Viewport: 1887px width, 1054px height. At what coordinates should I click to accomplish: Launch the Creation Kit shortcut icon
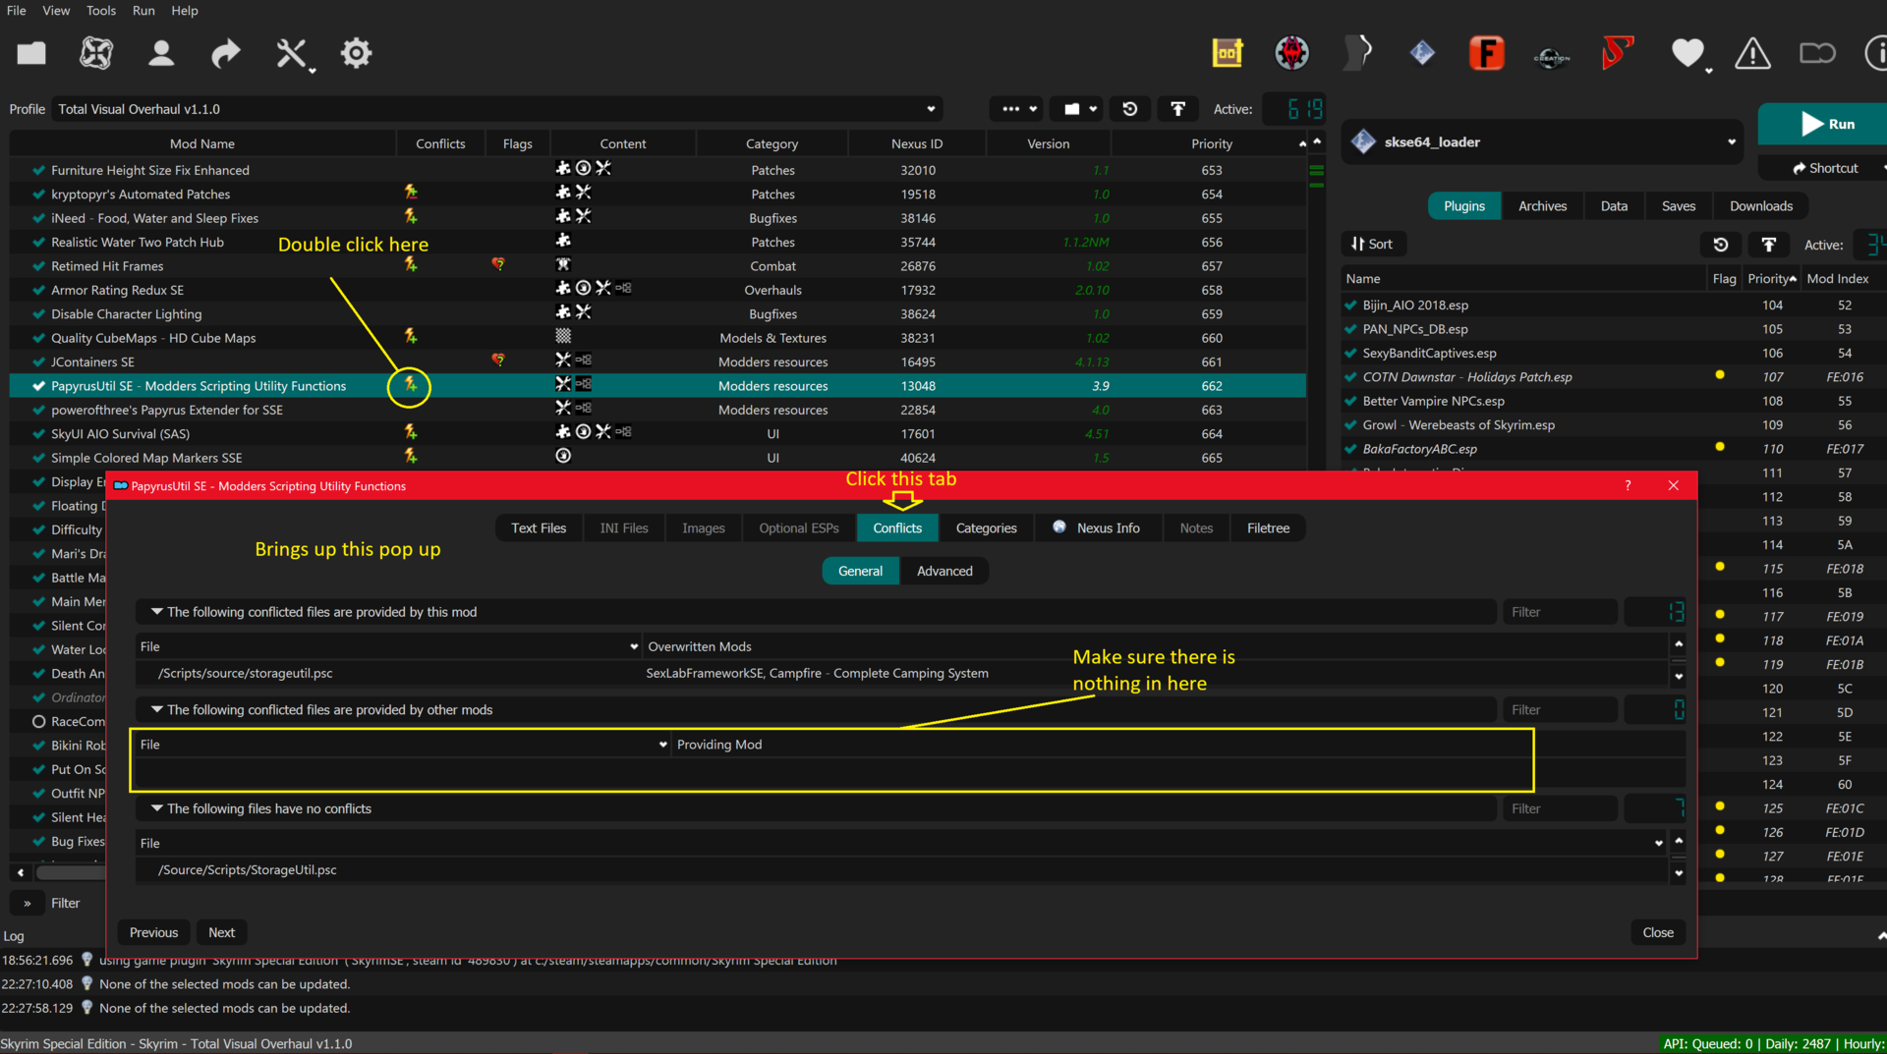click(x=1552, y=57)
